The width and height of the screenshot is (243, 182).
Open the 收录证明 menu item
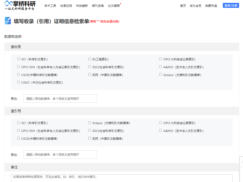coord(66,6)
